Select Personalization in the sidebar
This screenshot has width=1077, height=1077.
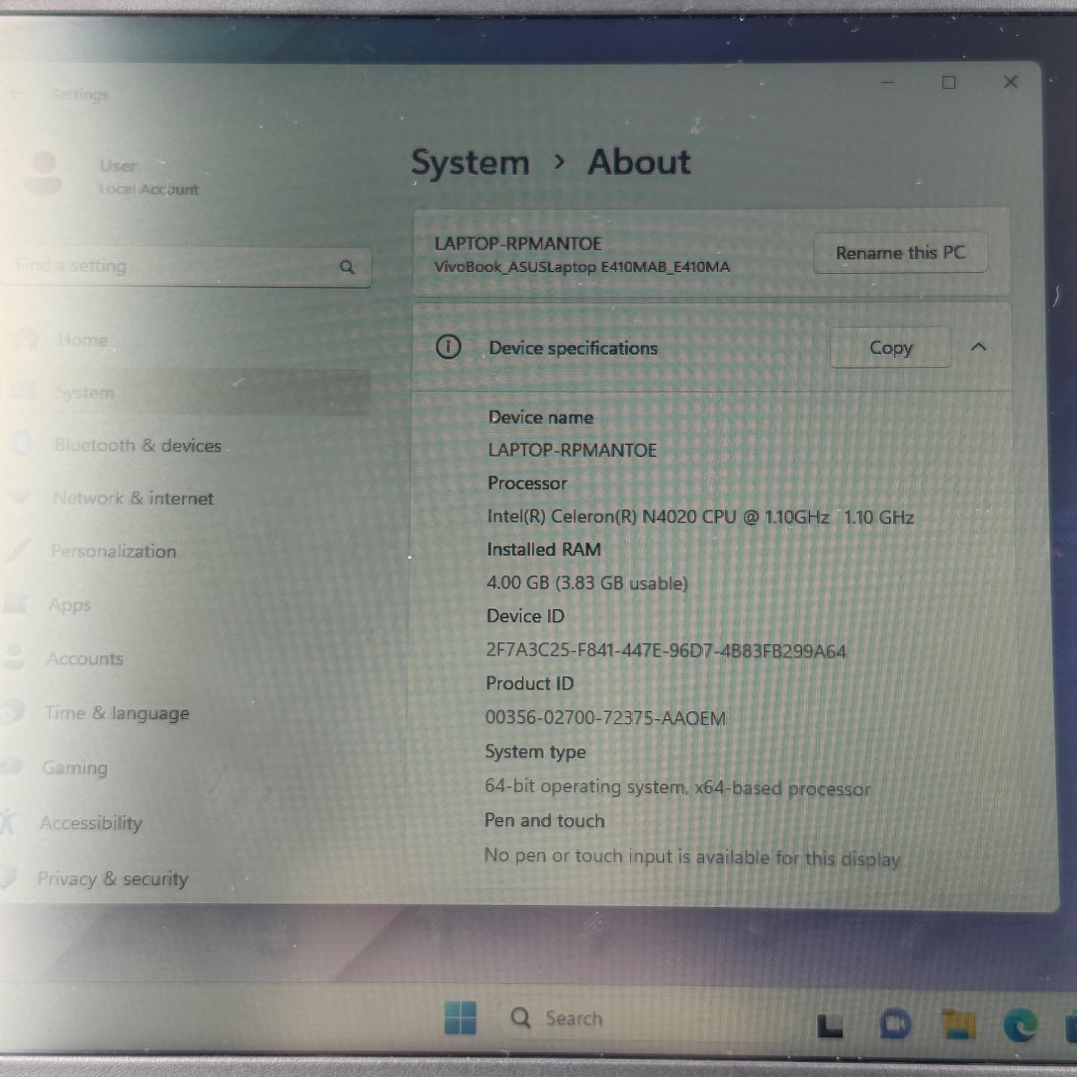point(113,552)
